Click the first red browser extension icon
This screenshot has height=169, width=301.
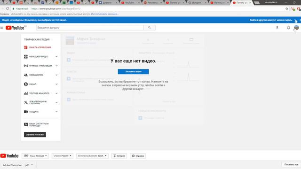click(293, 9)
